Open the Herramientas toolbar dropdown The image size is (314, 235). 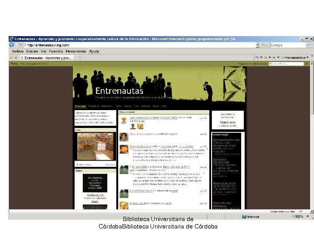[x=295, y=57]
